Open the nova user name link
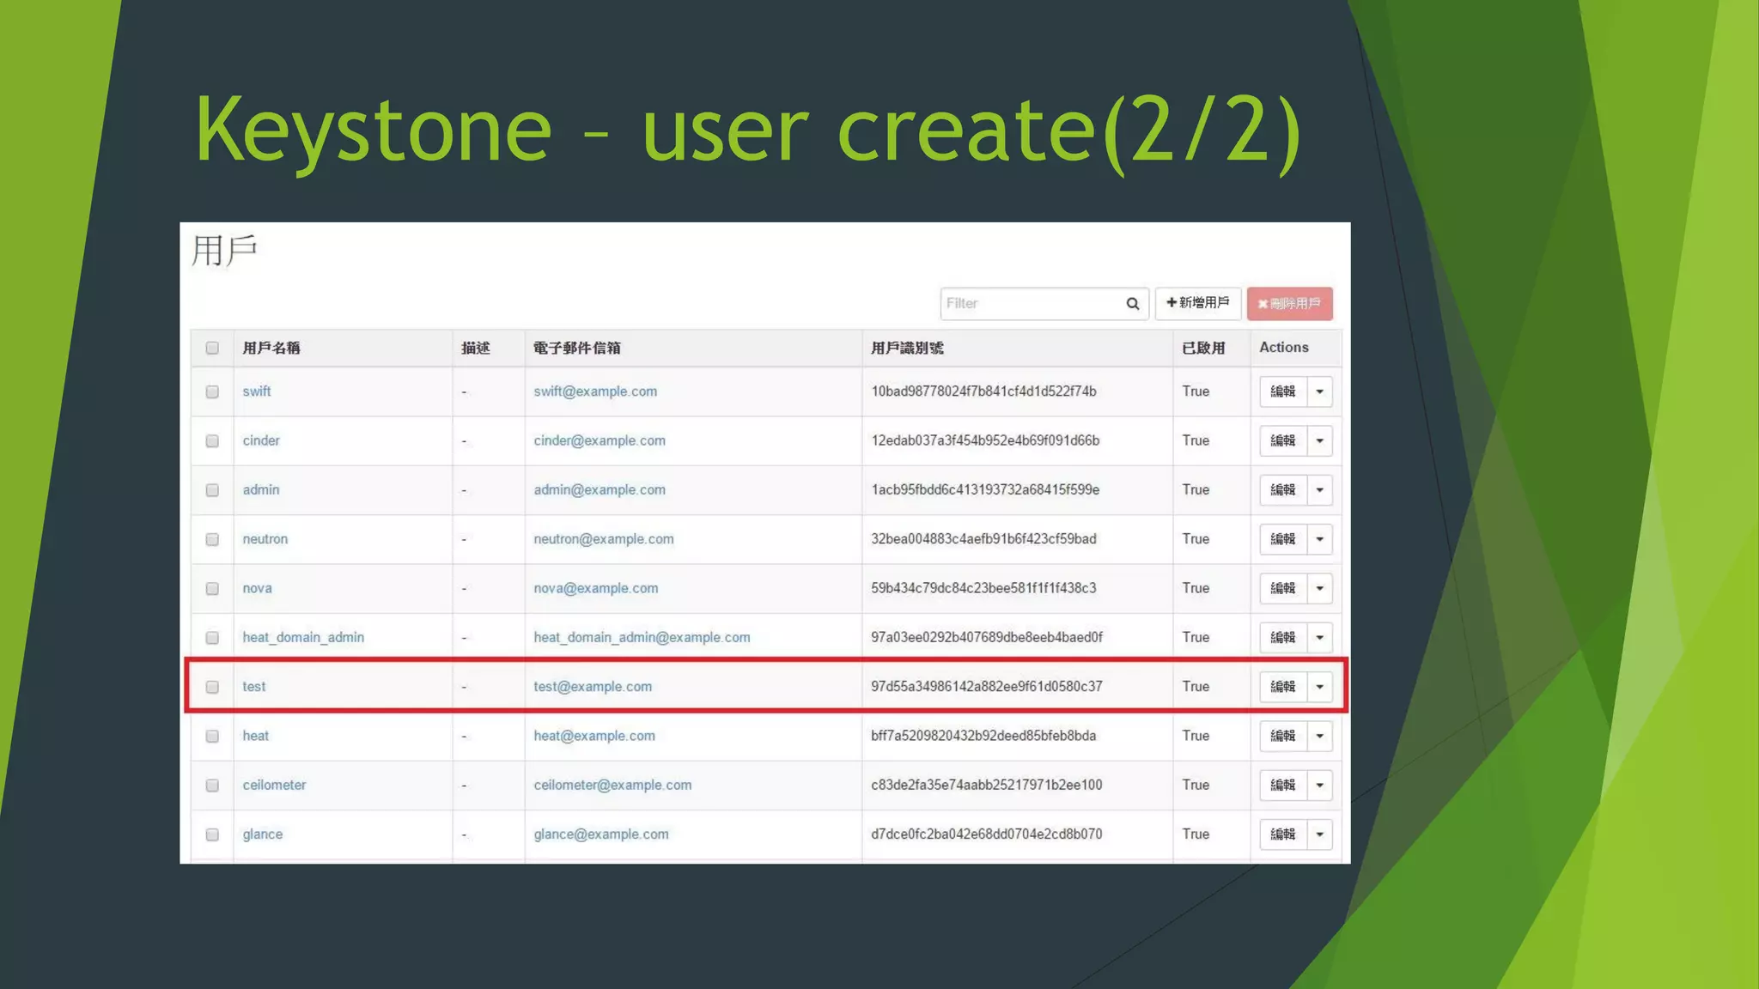1759x989 pixels. (x=257, y=588)
